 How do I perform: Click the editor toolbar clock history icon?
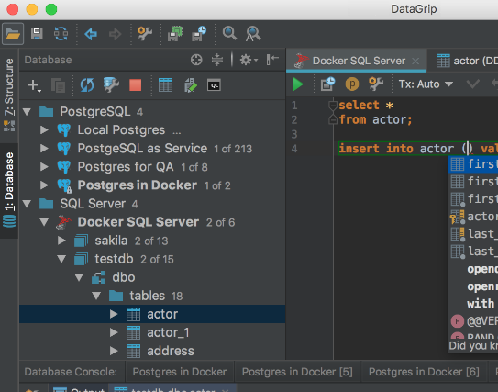[x=327, y=84]
